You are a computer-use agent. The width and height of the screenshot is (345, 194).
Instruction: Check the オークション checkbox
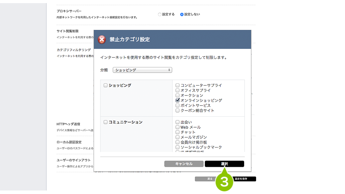(x=177, y=95)
